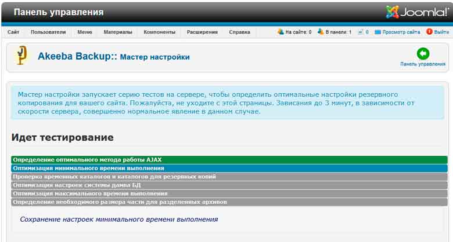Viewport: 453px width, 242px height.
Task: Click the Идет тестирование heading
Action: coord(62,137)
